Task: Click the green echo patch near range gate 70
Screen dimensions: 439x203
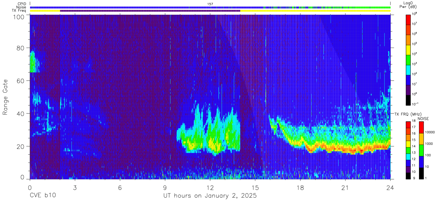Action: pyautogui.click(x=33, y=63)
